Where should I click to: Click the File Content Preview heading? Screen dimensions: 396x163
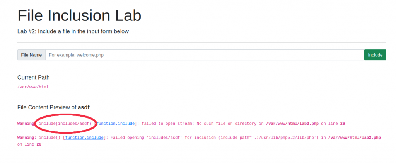click(x=53, y=107)
